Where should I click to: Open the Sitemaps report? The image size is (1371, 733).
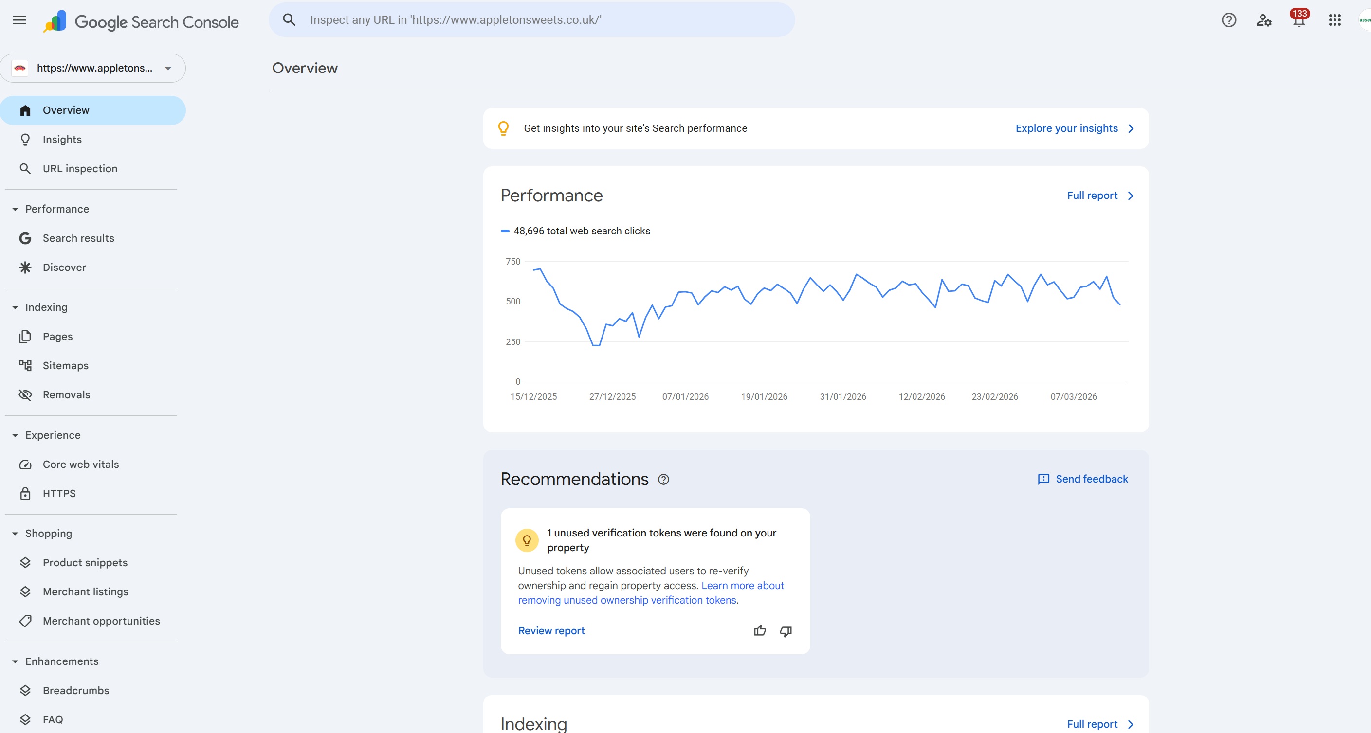point(66,365)
